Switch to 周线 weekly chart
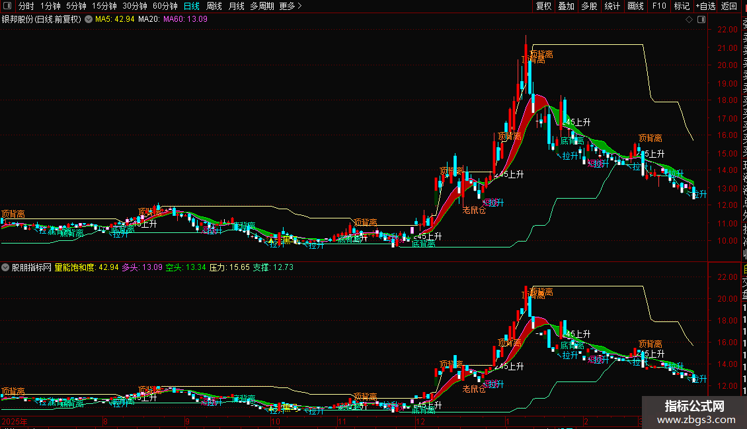Viewport: 747px width, 429px height. 214,6
